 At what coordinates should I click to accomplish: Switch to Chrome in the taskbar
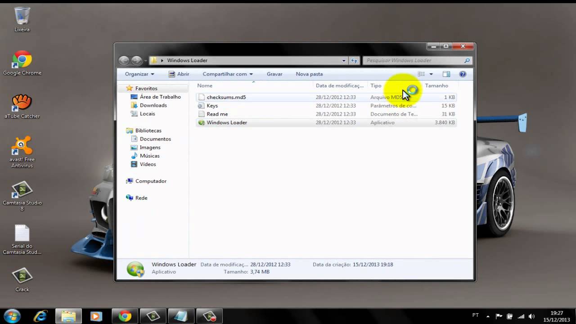click(125, 316)
